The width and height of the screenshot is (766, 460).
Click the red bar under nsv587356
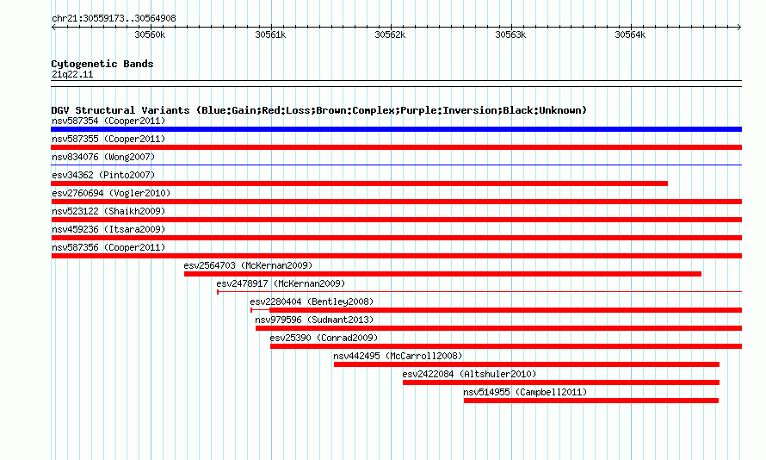[396, 256]
